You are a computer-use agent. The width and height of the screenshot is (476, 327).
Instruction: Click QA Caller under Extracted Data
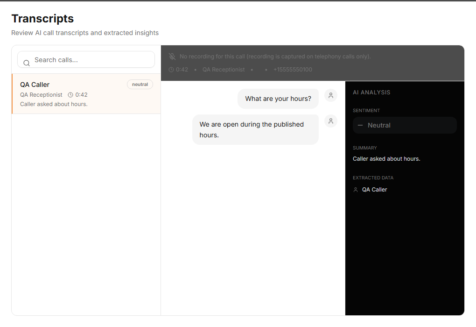click(375, 190)
